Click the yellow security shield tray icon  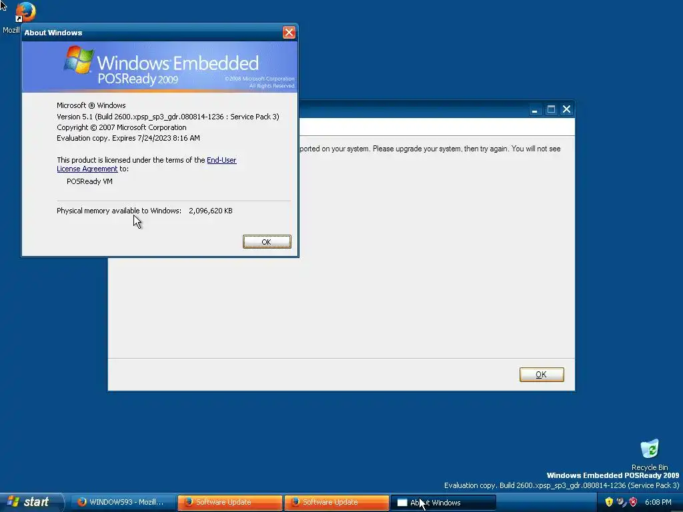609,502
